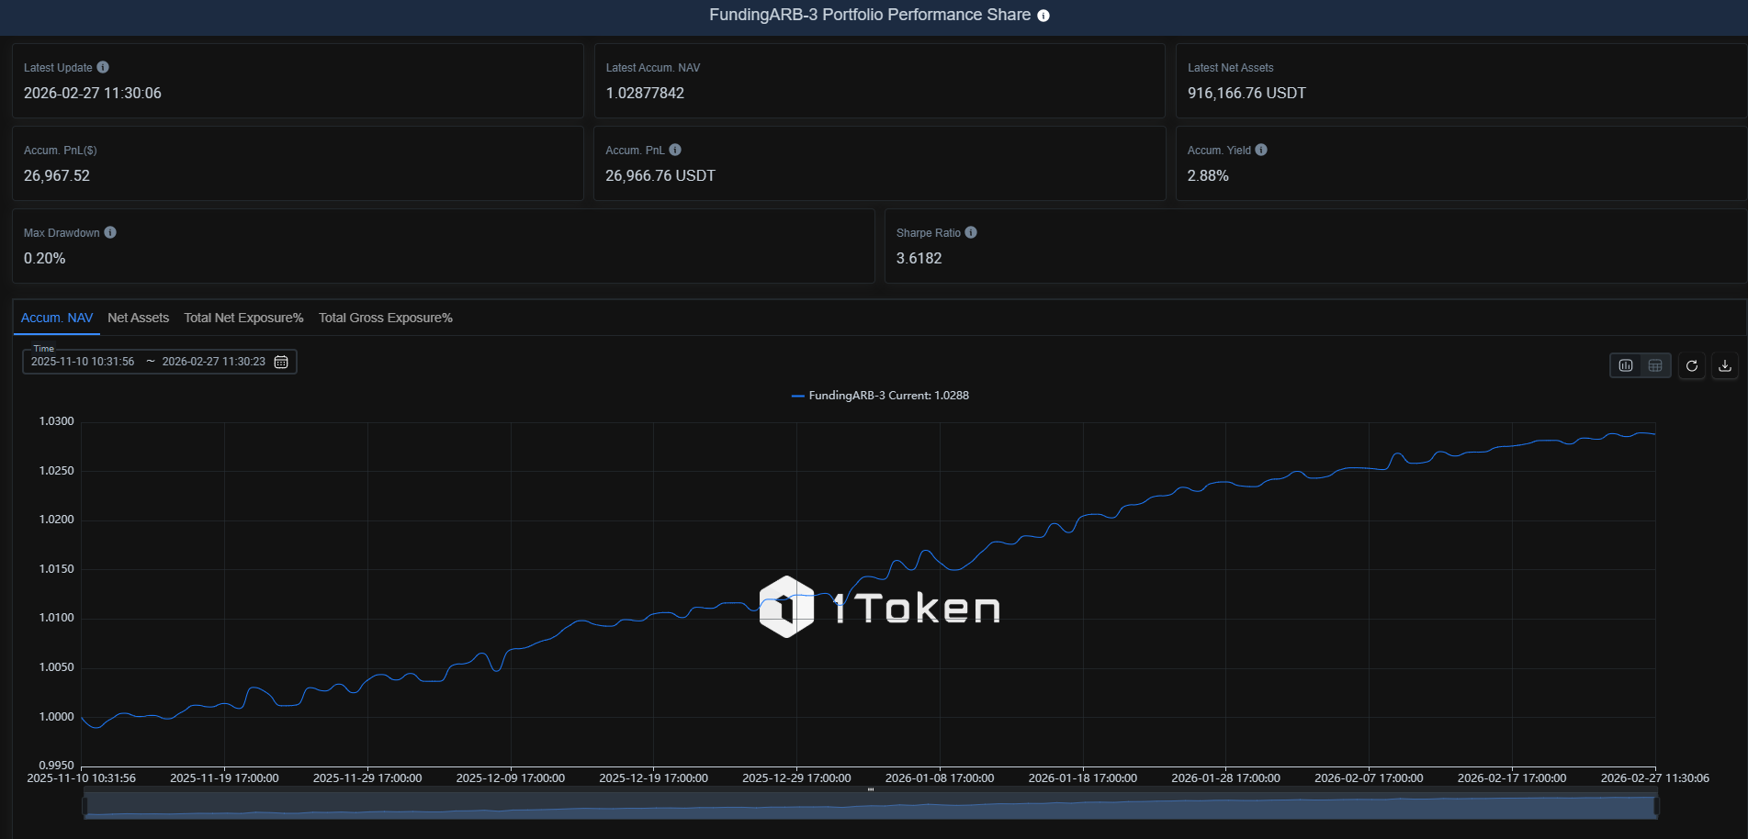1748x839 pixels.
Task: Click info icon next to Accum. PnL
Action: point(675,150)
